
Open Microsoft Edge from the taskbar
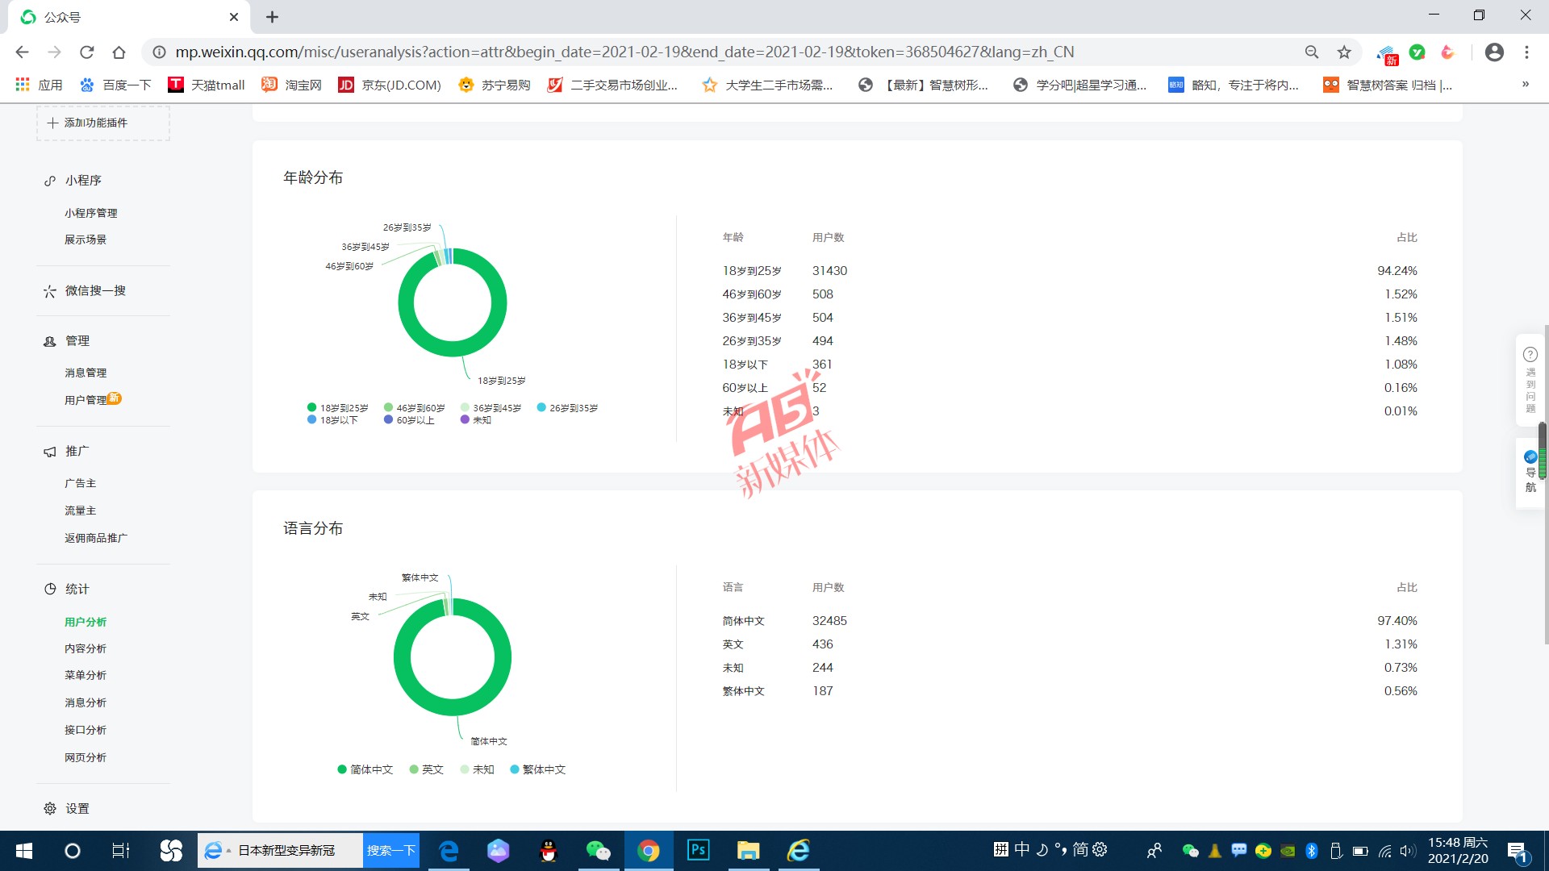pyautogui.click(x=449, y=851)
